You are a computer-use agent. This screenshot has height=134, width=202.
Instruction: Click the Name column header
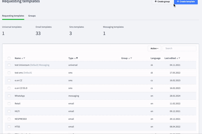(x=18, y=58)
